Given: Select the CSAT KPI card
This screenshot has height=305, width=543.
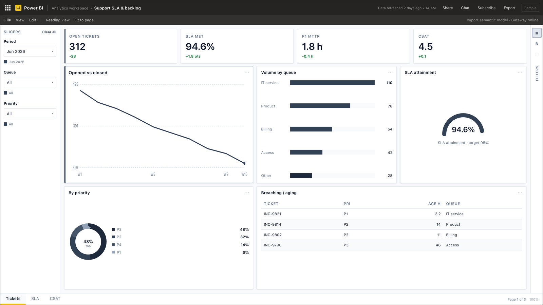Looking at the screenshot, I should click(x=470, y=46).
